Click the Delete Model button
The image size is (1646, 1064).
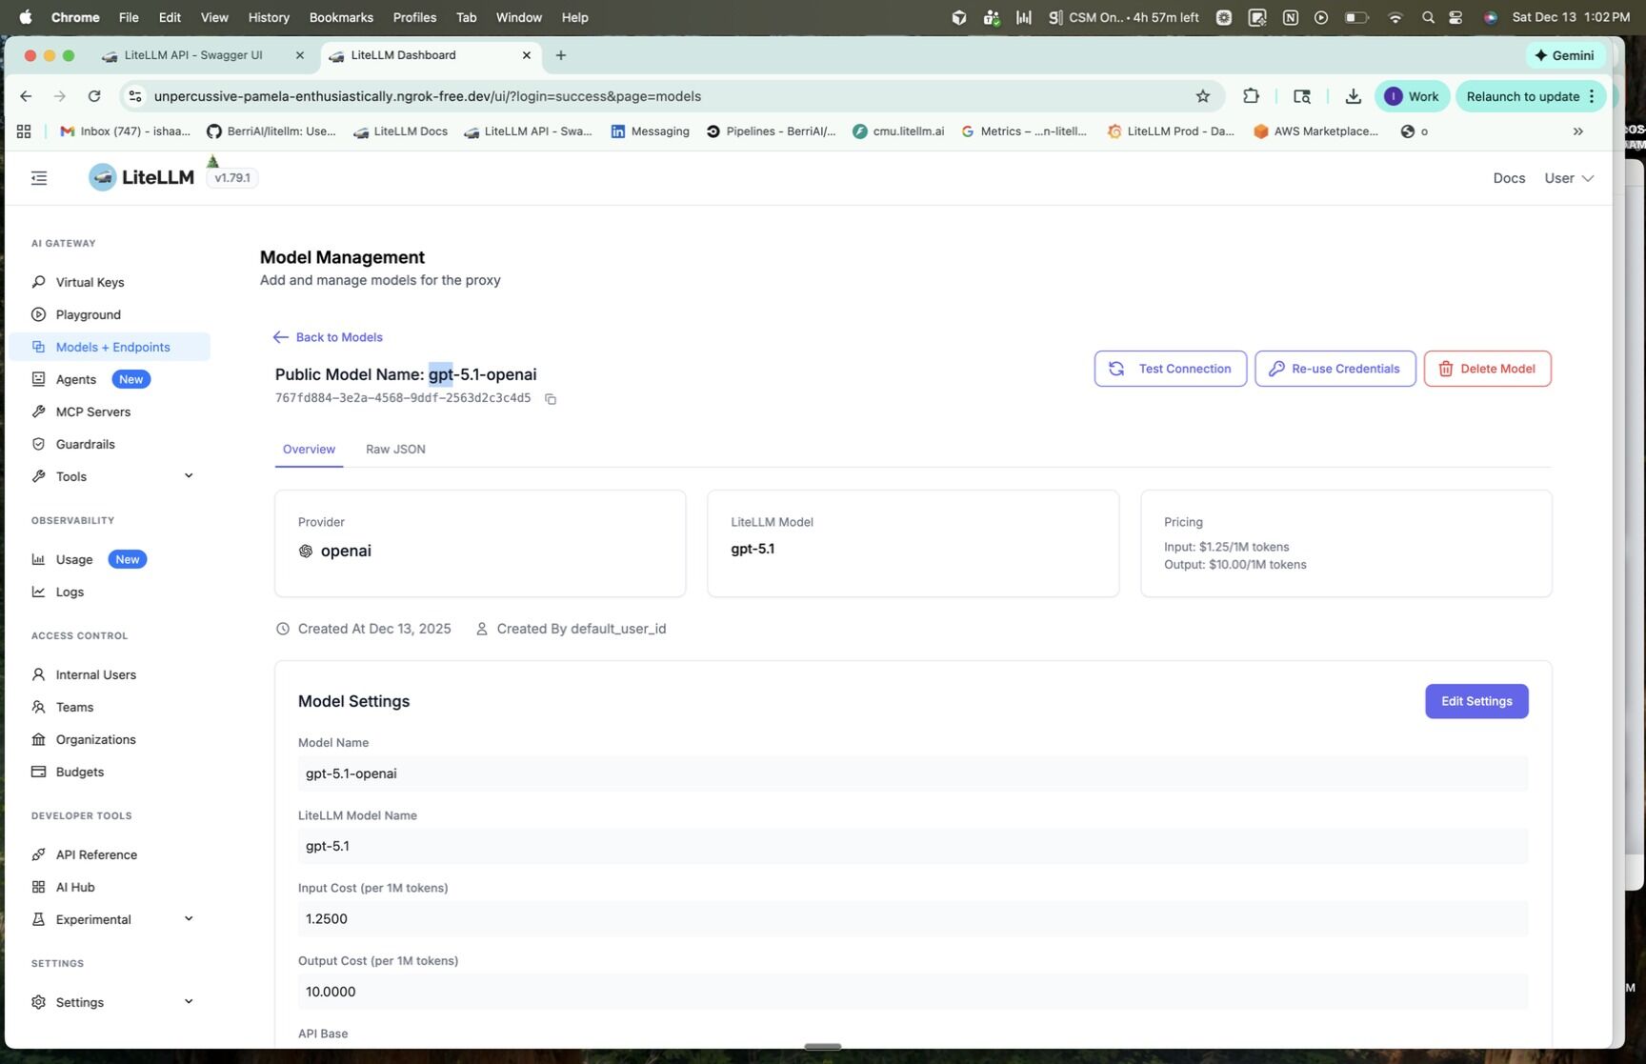pyautogui.click(x=1487, y=369)
